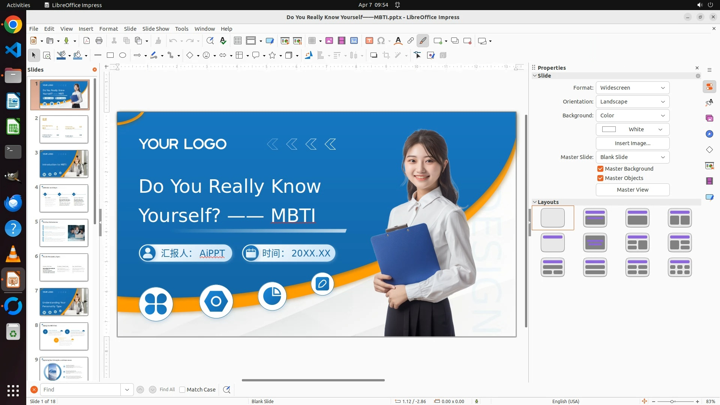Open the sidebar Gallery panel
720x405 pixels.
point(709,118)
